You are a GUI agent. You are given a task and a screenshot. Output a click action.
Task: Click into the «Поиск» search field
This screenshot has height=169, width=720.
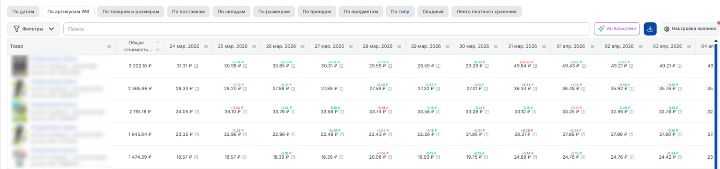[326, 29]
